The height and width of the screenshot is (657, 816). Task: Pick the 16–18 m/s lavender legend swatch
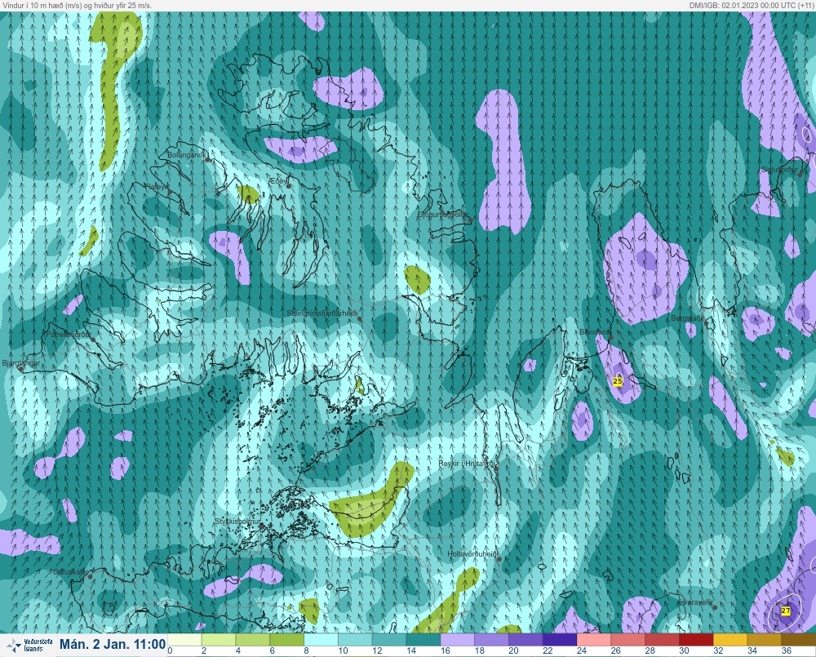coord(458,640)
